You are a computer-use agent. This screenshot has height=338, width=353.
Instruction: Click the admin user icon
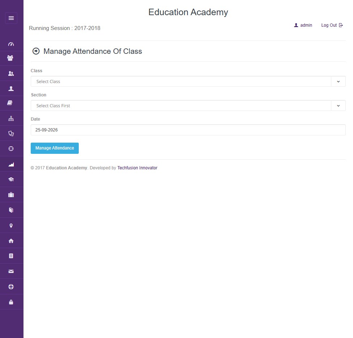[x=296, y=25]
